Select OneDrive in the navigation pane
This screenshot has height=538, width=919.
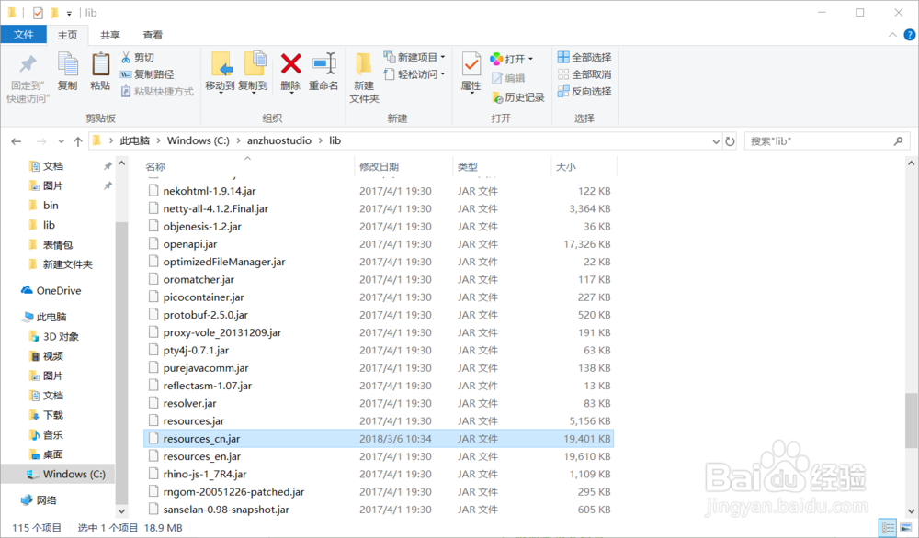click(51, 290)
